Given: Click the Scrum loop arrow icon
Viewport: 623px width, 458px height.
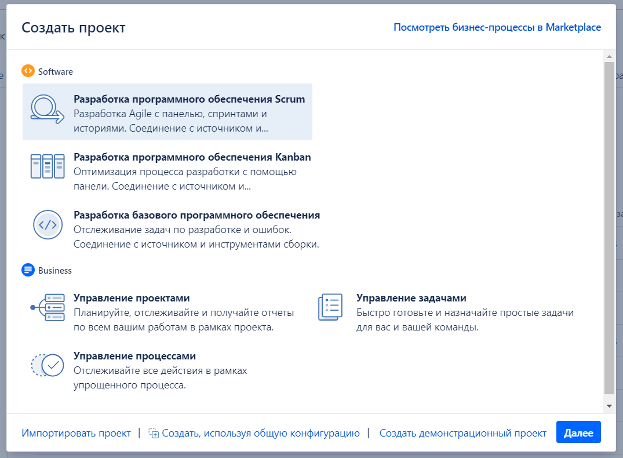Looking at the screenshot, I should (48, 109).
